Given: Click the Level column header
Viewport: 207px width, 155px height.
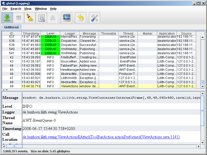Looking at the screenshot, I should (x=50, y=34).
